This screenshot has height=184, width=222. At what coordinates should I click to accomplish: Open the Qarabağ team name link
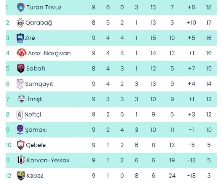[38, 22]
